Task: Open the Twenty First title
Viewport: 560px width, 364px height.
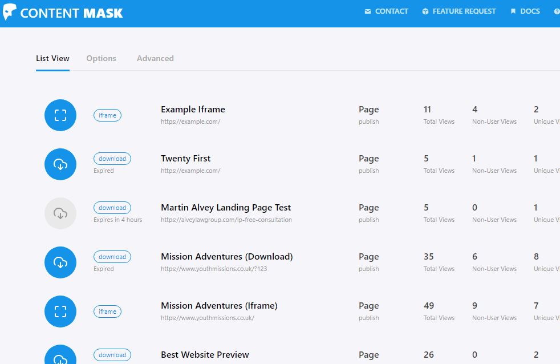Action: coord(186,158)
